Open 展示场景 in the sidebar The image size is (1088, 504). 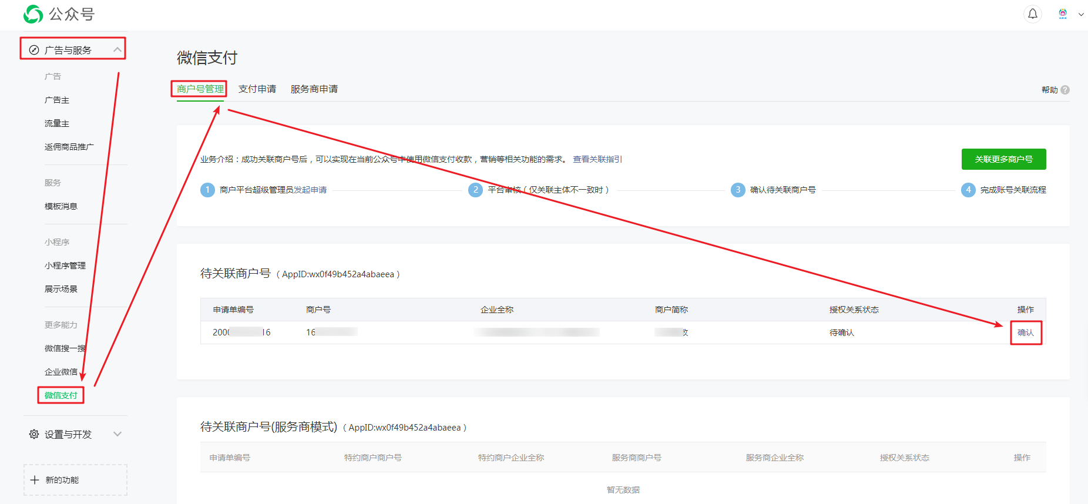click(61, 289)
